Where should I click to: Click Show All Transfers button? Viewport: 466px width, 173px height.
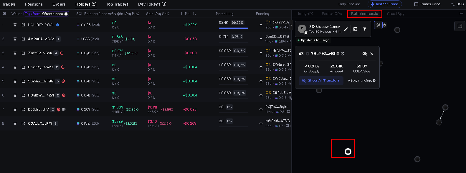(321, 81)
